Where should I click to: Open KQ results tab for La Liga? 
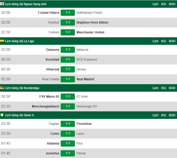click(164, 41)
